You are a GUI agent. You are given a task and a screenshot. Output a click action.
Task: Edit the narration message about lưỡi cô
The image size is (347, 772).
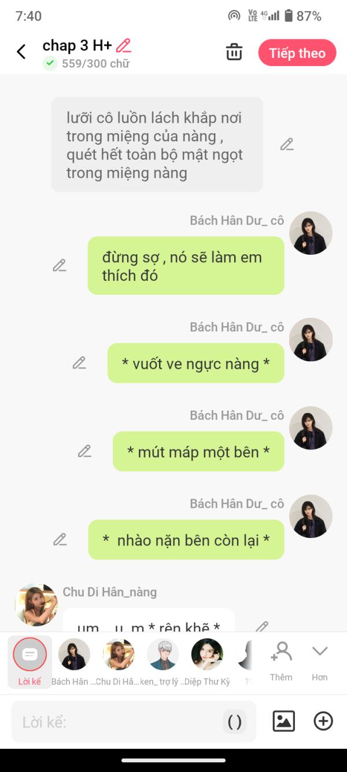click(287, 145)
